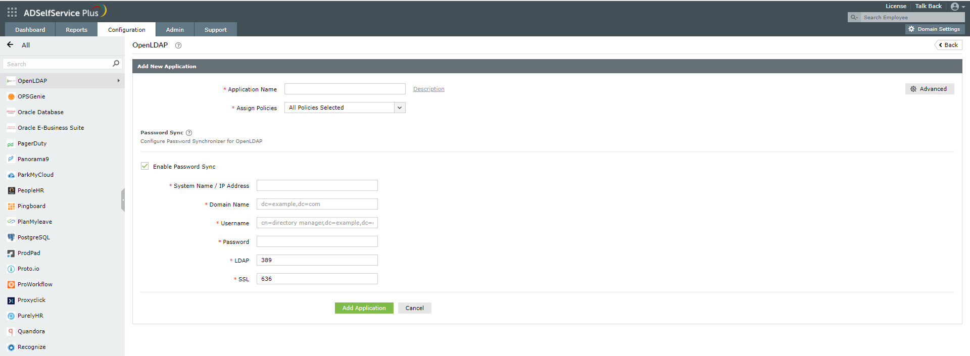Click the Recognize app icon

[x=11, y=347]
